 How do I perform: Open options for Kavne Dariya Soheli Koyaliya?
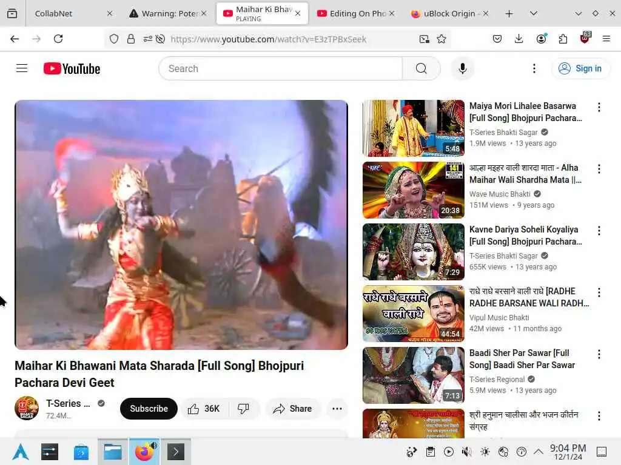[599, 231]
